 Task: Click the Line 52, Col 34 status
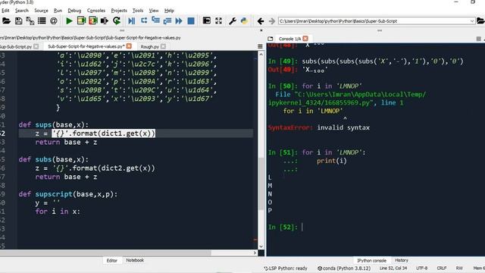click(x=393, y=268)
